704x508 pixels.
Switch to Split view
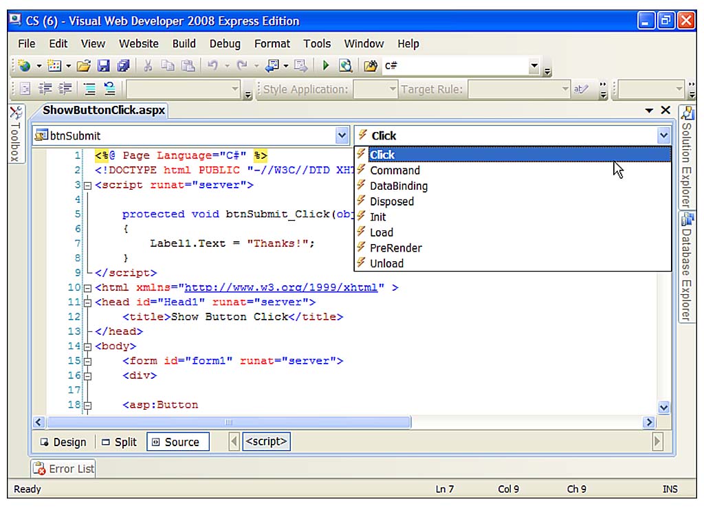point(120,442)
